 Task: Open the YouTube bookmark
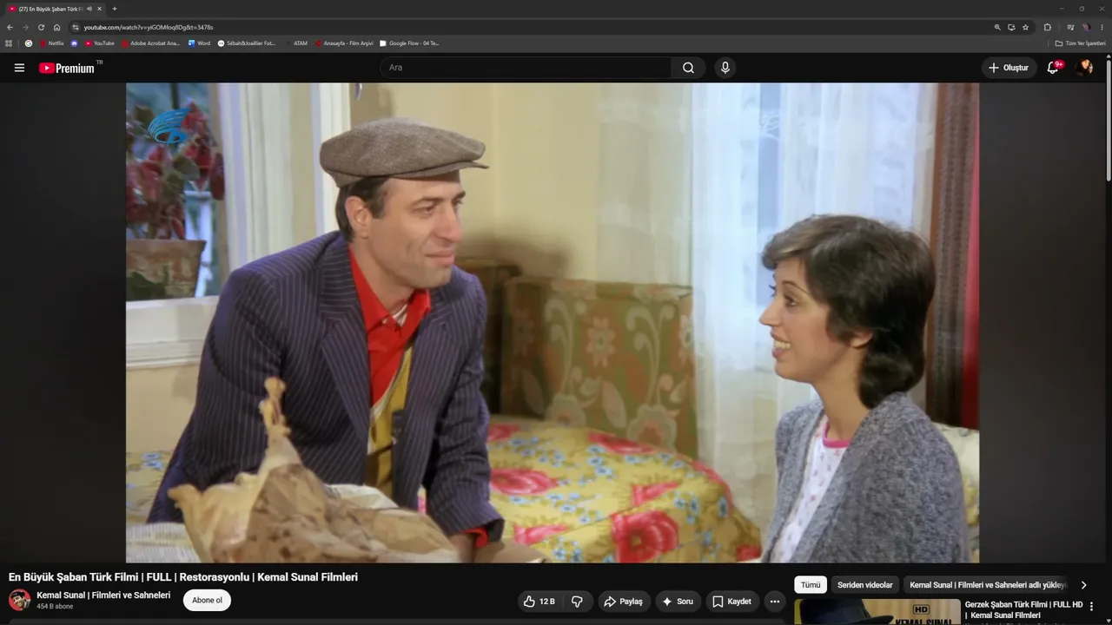click(100, 43)
